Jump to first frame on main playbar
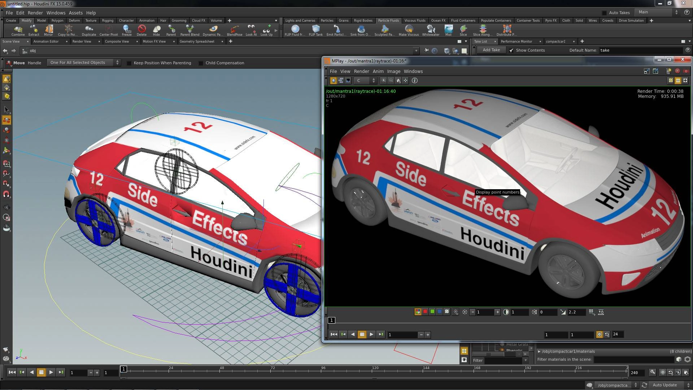This screenshot has width=693, height=390. (12, 372)
